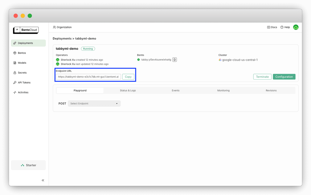Click the Organization people icon at top

tap(54, 27)
